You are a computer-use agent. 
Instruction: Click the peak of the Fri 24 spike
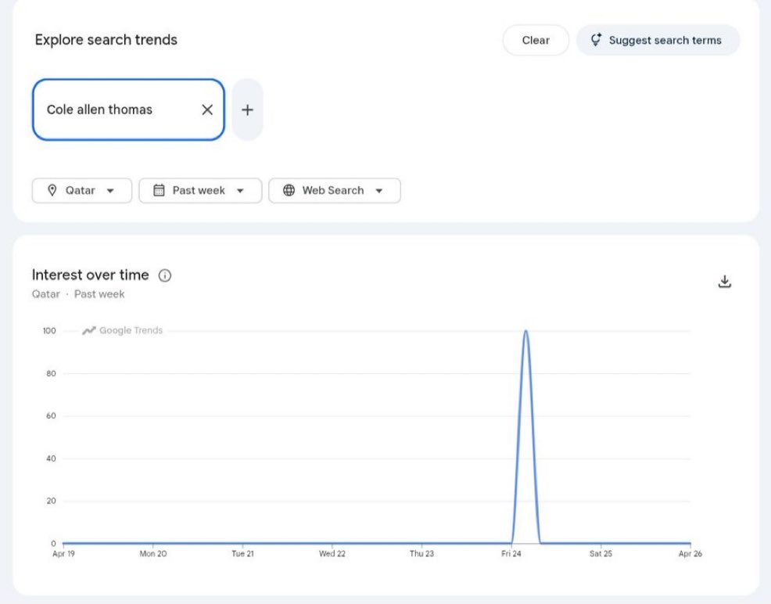(x=525, y=331)
